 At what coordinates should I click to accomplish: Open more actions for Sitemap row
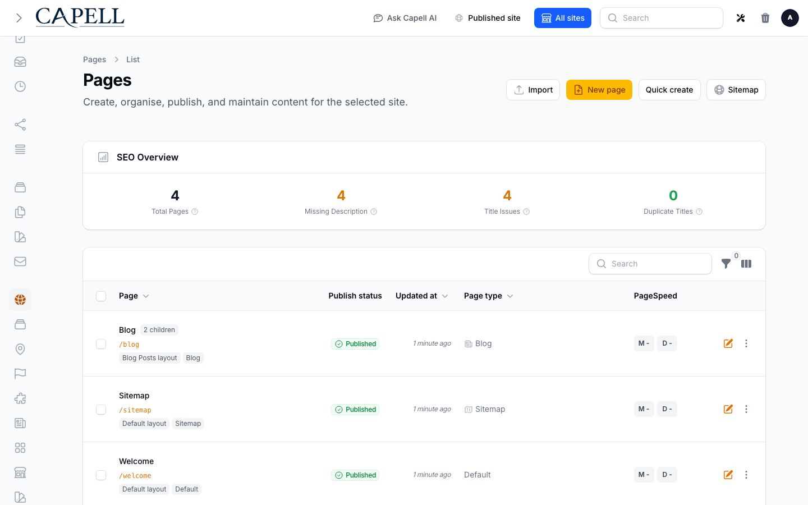pyautogui.click(x=746, y=409)
